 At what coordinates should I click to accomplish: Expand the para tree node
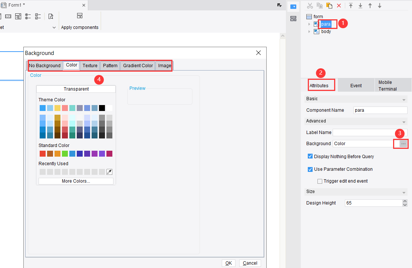tap(309, 24)
